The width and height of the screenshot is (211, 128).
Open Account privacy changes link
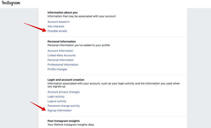tap(64, 92)
